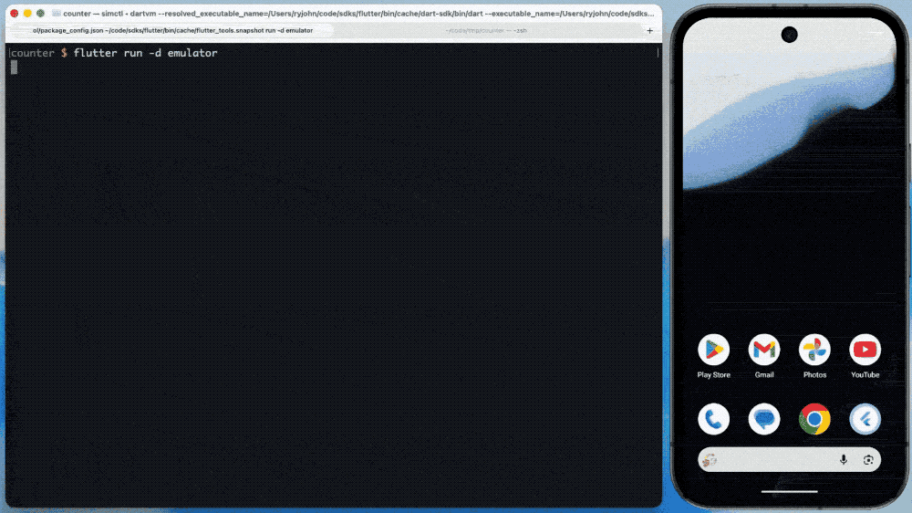Image resolution: width=912 pixels, height=513 pixels.
Task: Open the Play Store app on the emulator
Action: (713, 350)
